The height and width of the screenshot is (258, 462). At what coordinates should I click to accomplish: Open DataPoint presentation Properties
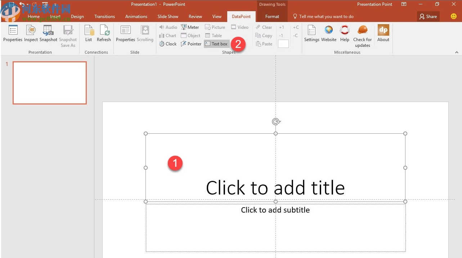(x=13, y=34)
